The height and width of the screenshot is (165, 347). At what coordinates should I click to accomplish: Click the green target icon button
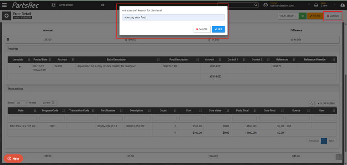[x=303, y=16]
